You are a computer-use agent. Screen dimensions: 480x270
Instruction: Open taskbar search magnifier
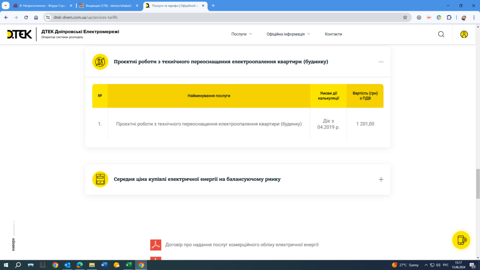(18, 265)
